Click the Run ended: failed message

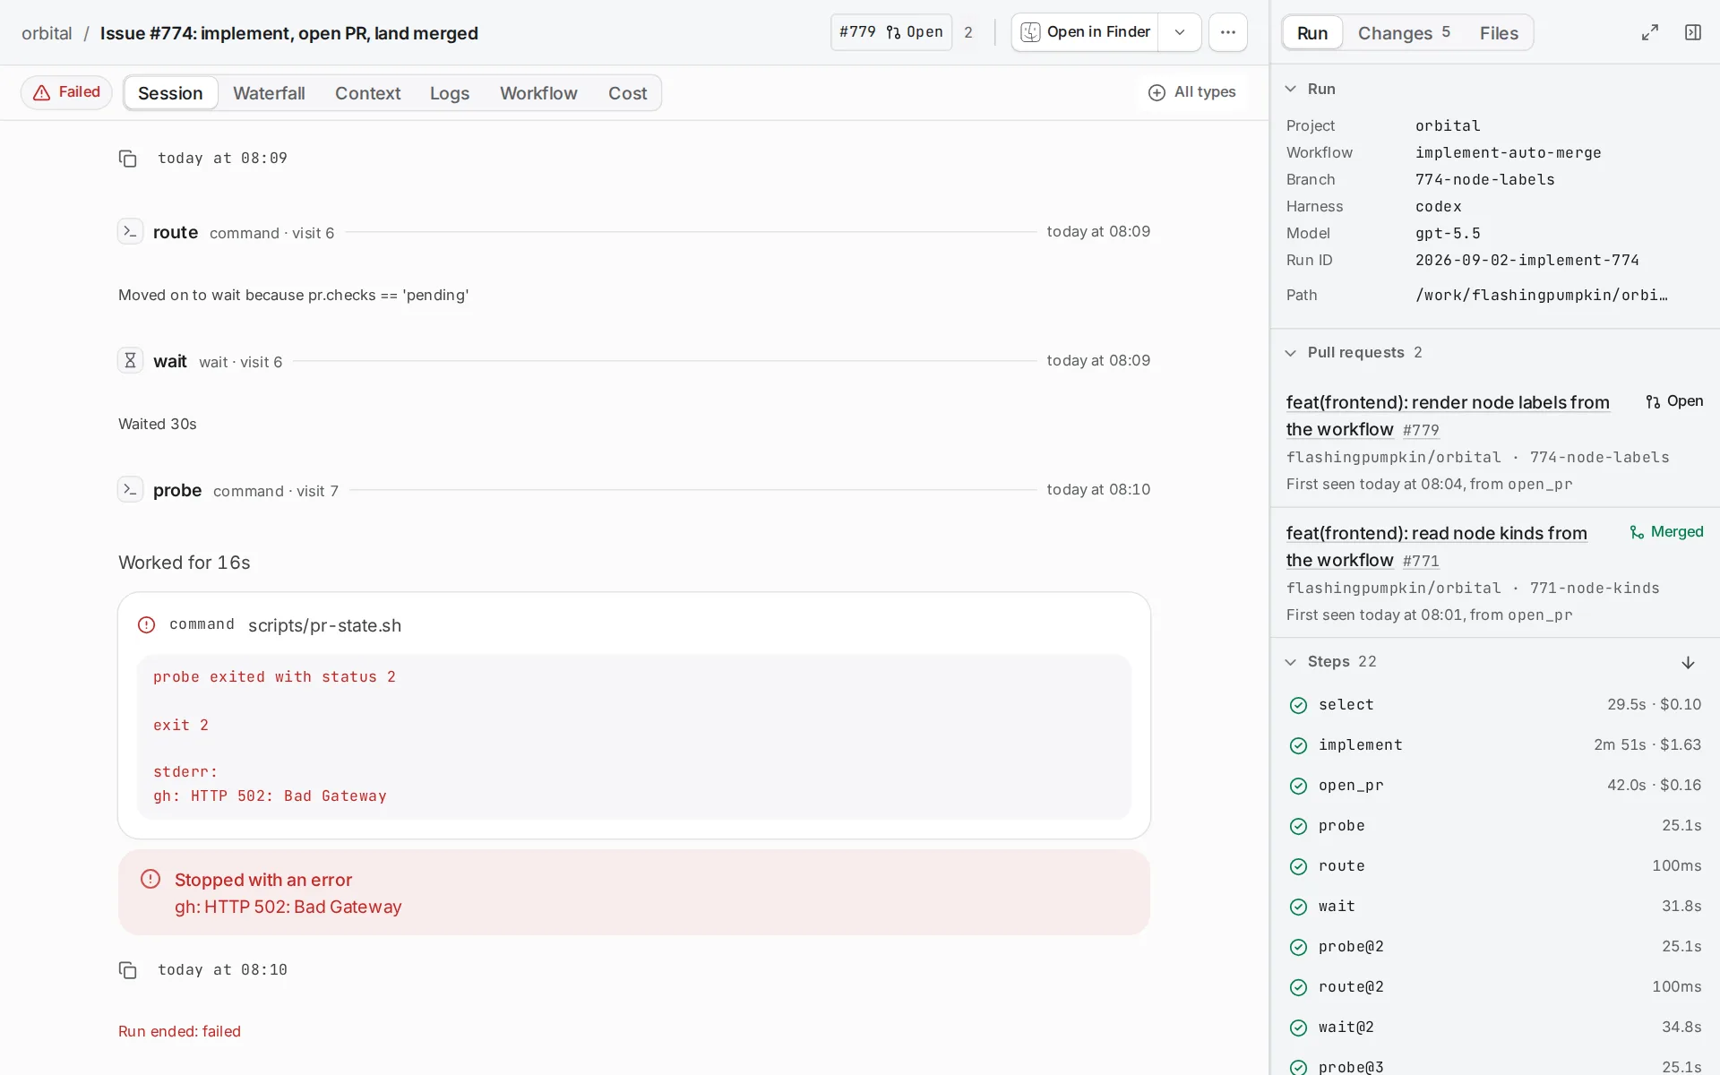(x=179, y=1032)
